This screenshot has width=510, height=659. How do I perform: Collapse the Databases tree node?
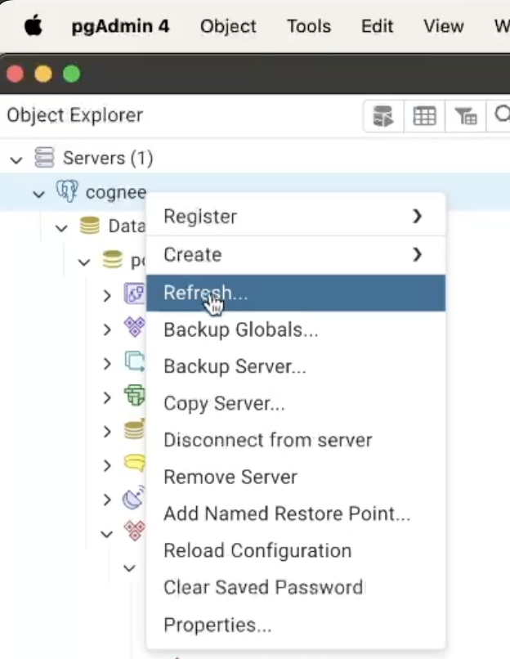[61, 228]
